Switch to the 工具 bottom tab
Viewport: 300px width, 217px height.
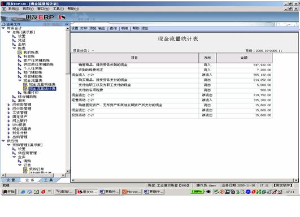pyautogui.click(x=49, y=180)
